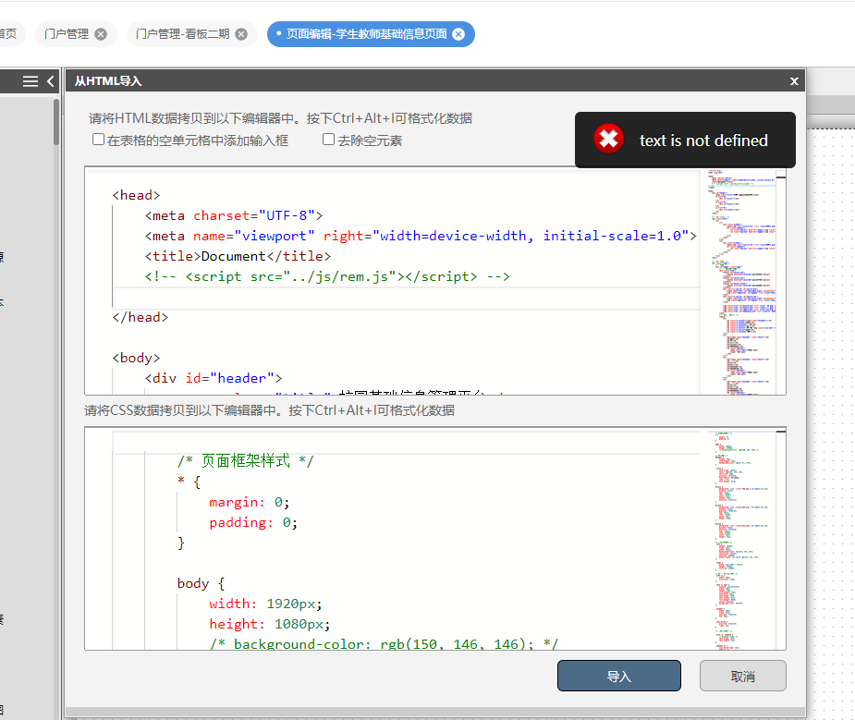The image size is (855, 720).
Task: Close the 从HTML导入 dialog with x icon
Action: pos(794,81)
